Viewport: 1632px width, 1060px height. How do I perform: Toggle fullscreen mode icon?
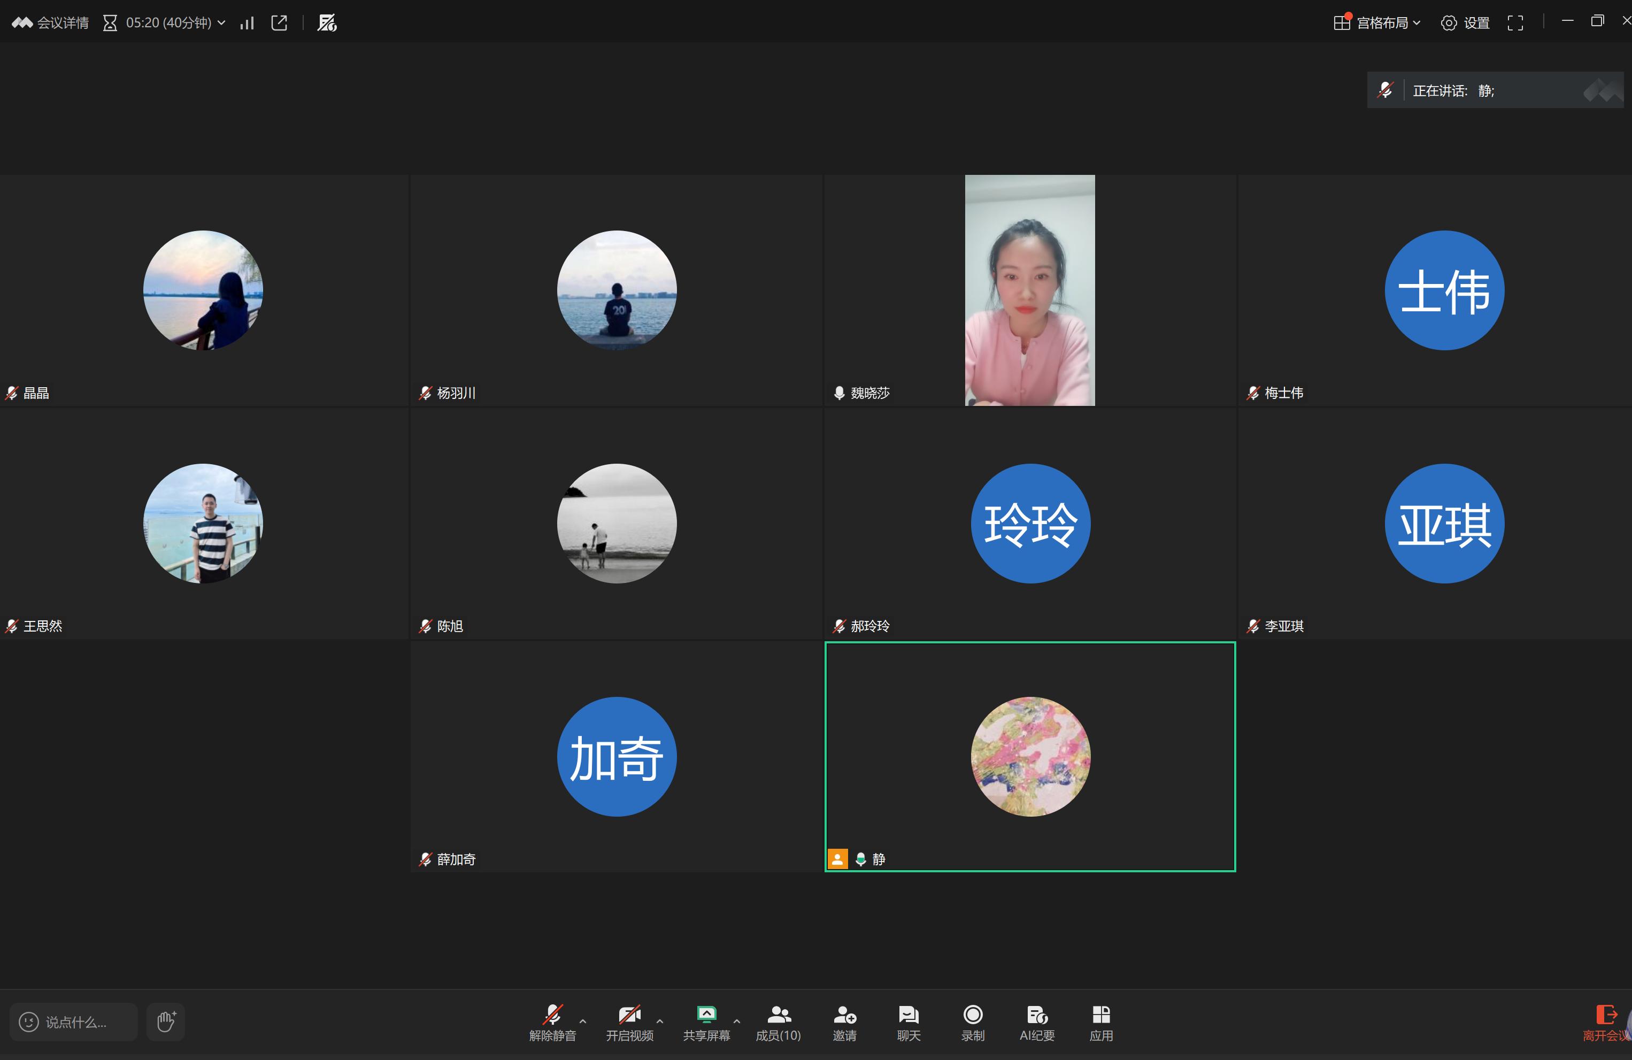1515,24
